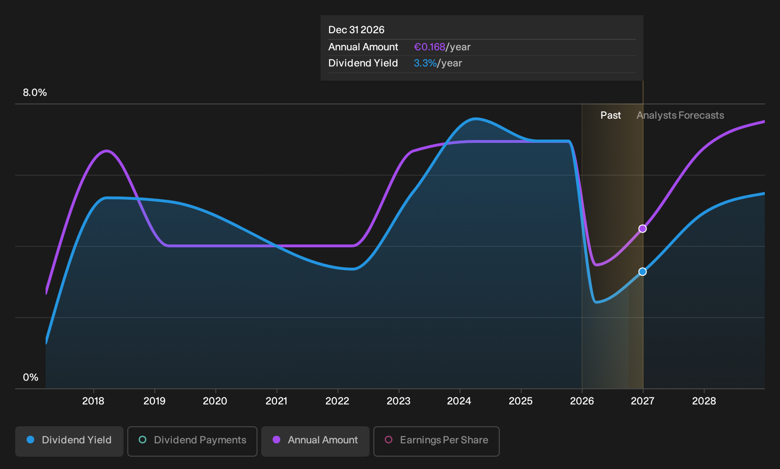Select the 2018 x-axis label
780x469 pixels.
tap(93, 401)
